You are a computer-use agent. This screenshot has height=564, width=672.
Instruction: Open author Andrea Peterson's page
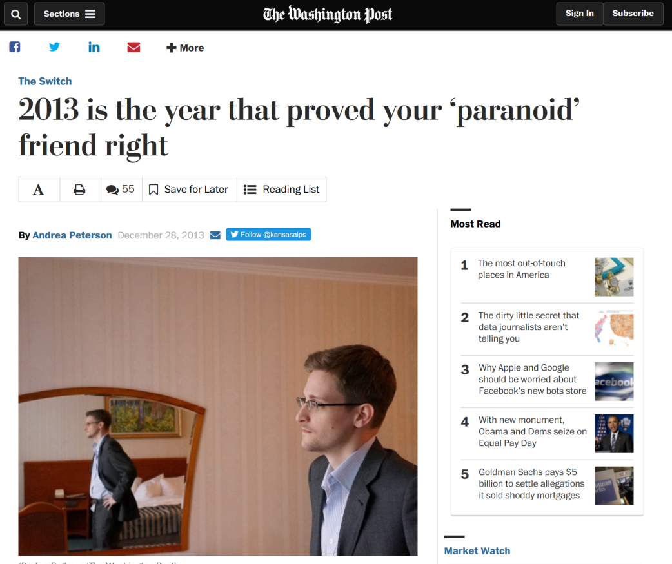click(x=72, y=235)
